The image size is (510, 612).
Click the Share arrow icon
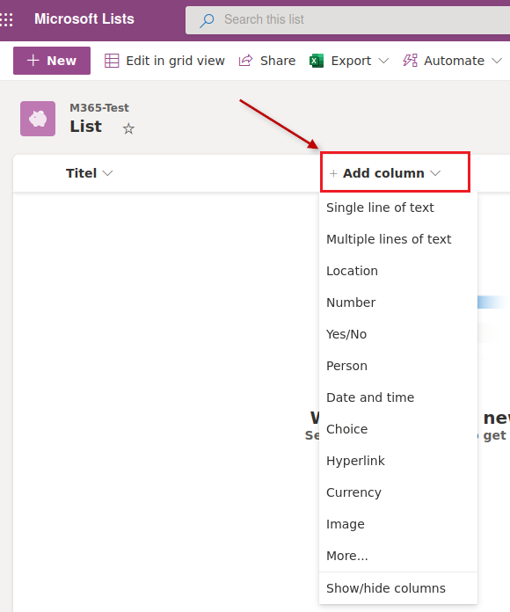tap(246, 61)
